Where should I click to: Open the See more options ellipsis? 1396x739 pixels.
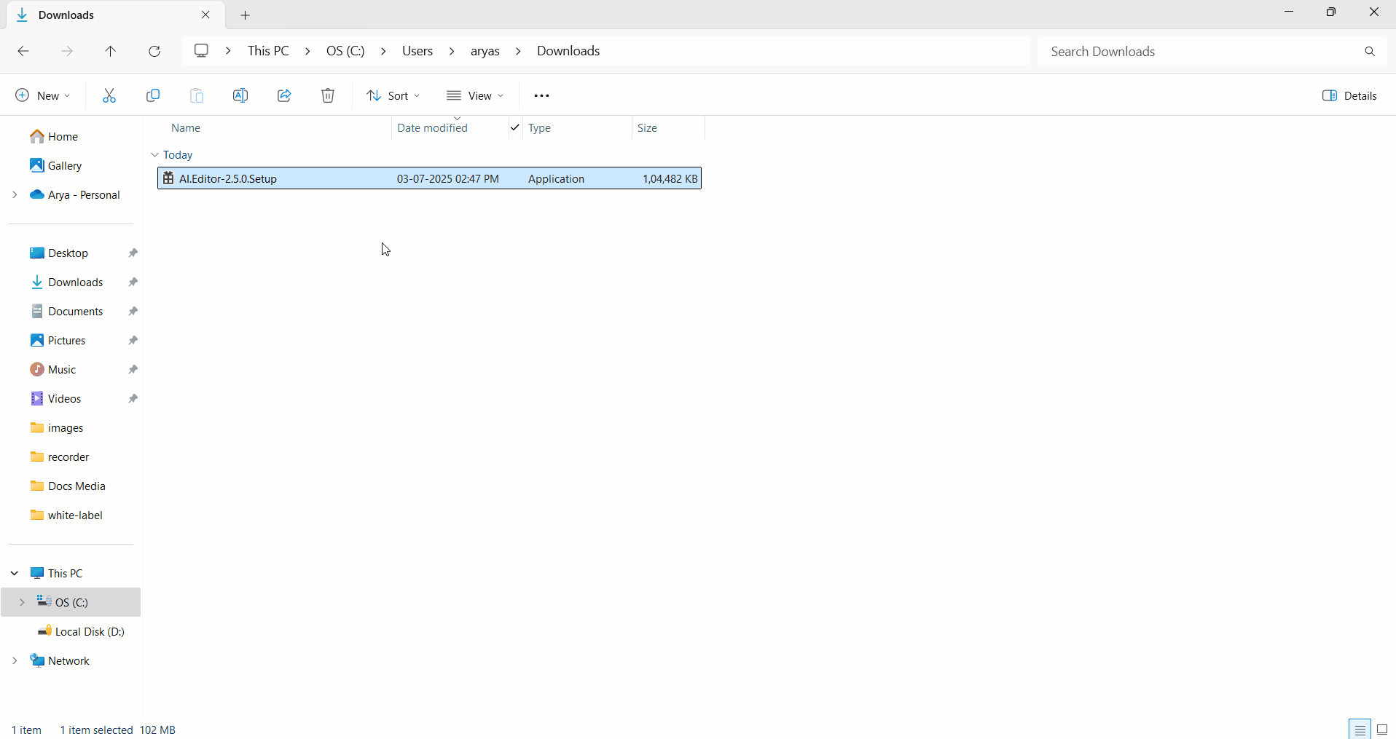pos(541,95)
